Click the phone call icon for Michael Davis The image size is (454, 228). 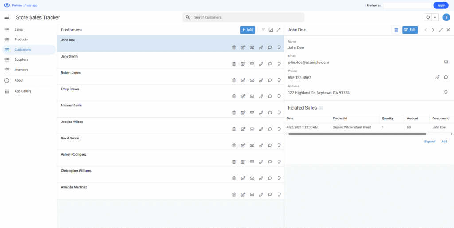tap(261, 113)
